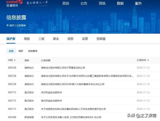Click 潍柴动力 name in 董事会会议决议 row
Image resolution: width=160 pixels, height=121 pixels.
pos(29,84)
